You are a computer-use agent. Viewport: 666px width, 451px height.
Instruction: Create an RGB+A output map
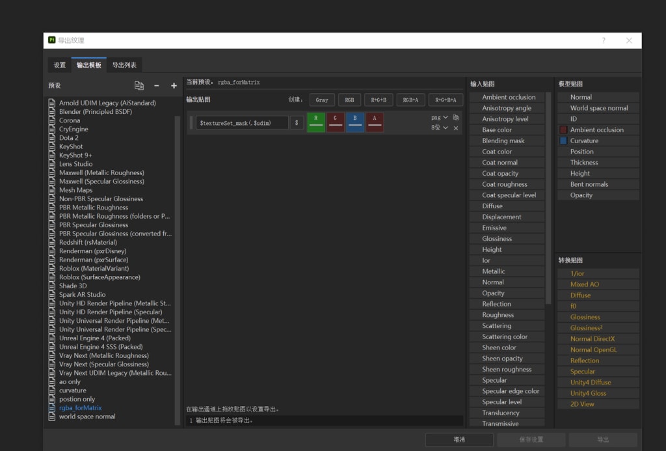[410, 100]
